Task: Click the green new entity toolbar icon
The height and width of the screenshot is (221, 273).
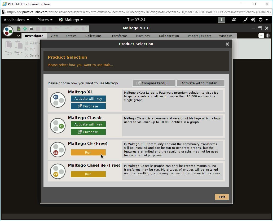Action: pyautogui.click(x=25, y=28)
